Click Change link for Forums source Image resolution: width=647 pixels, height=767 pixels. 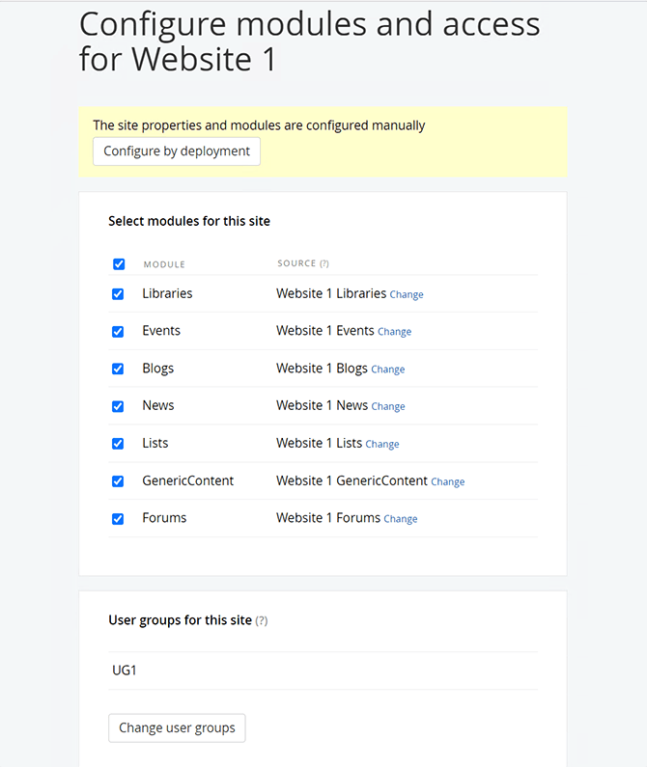pyautogui.click(x=401, y=519)
